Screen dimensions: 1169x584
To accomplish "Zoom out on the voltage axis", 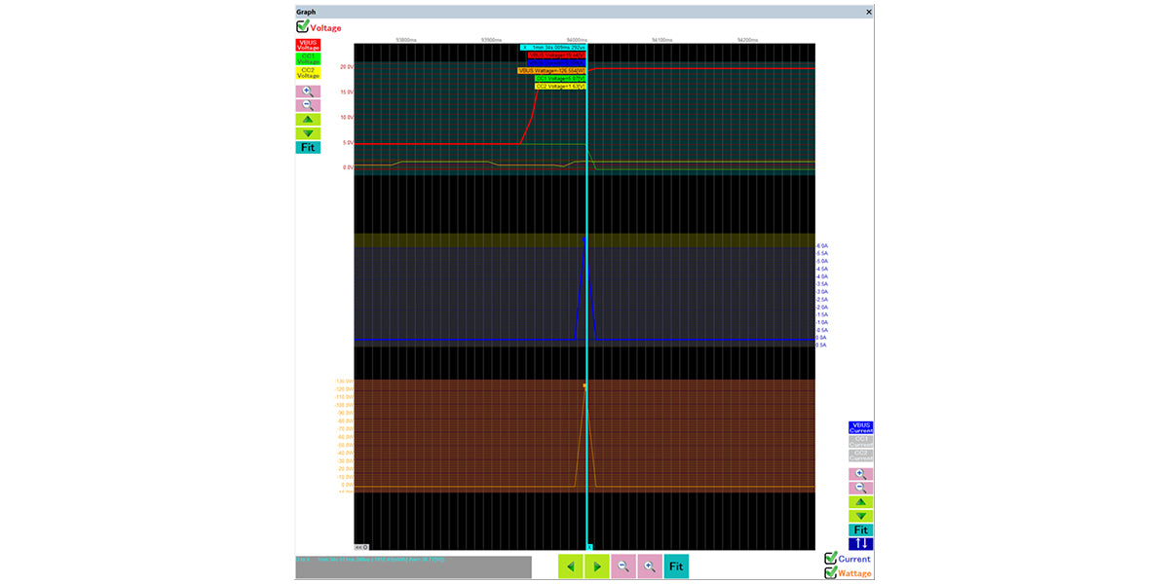I will point(308,104).
